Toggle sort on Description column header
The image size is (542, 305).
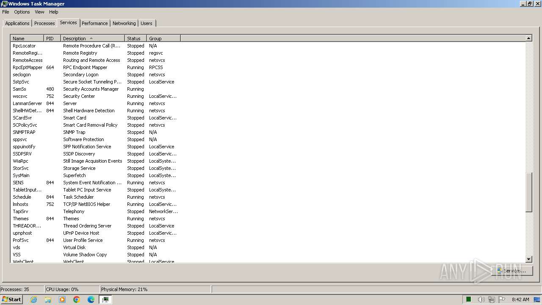(x=93, y=39)
